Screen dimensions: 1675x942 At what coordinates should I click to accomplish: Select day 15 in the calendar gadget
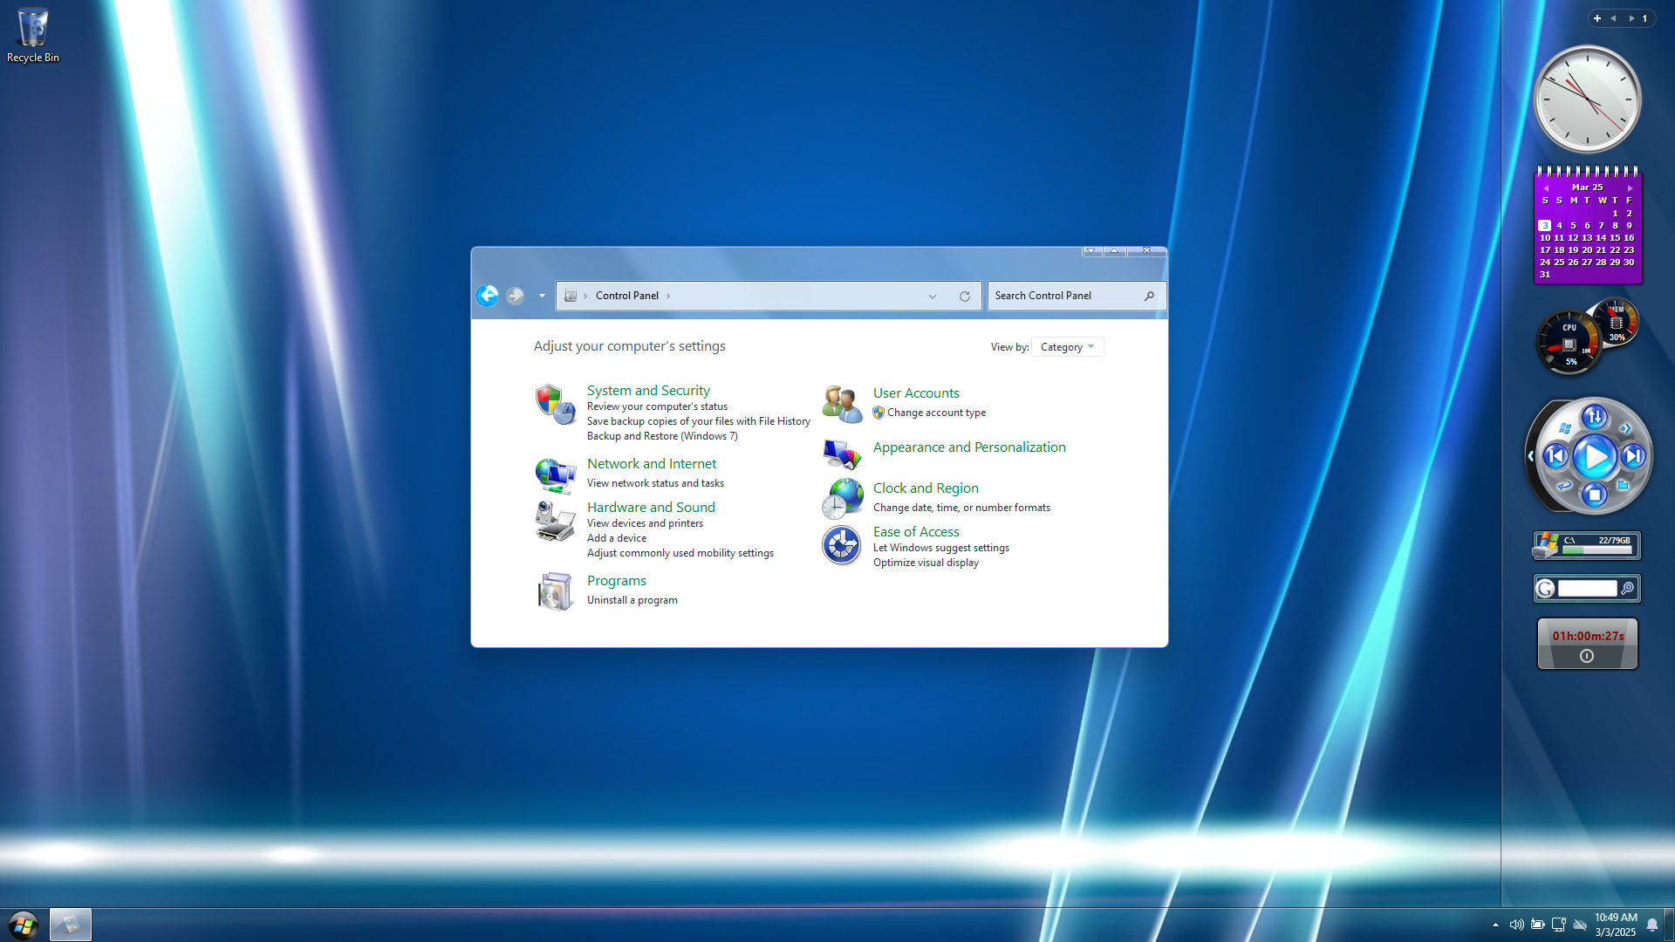tap(1615, 237)
